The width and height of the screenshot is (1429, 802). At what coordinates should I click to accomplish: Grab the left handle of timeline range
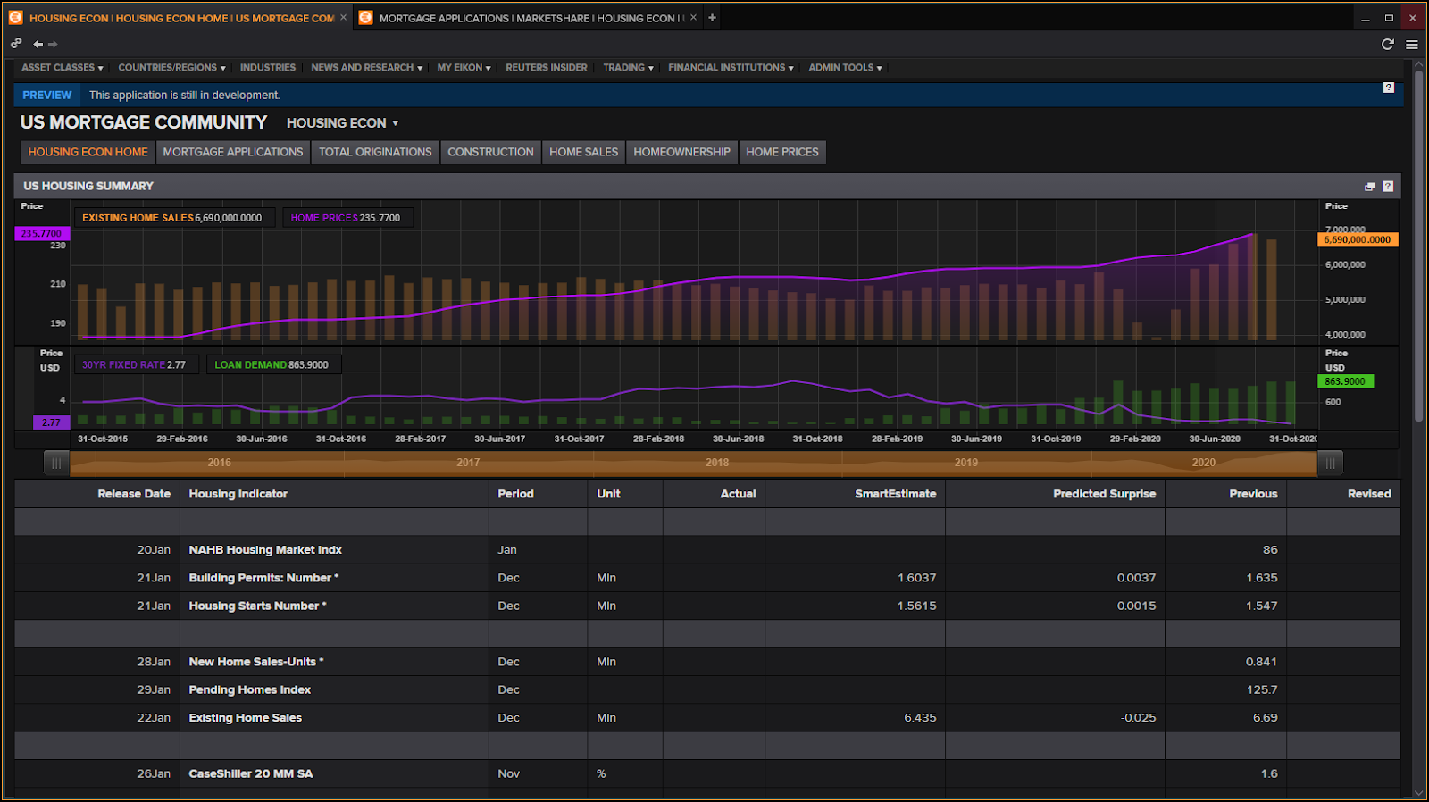[56, 463]
